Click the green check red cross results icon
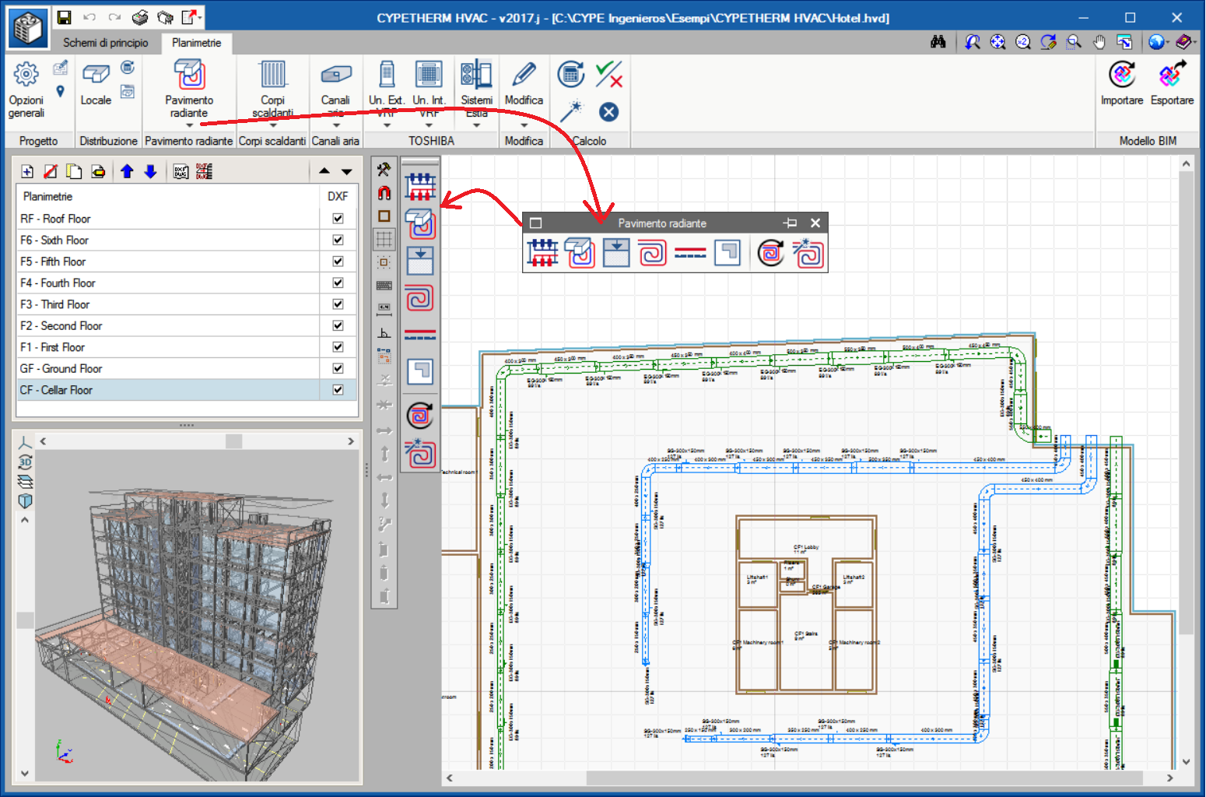1206x797 pixels. click(608, 75)
